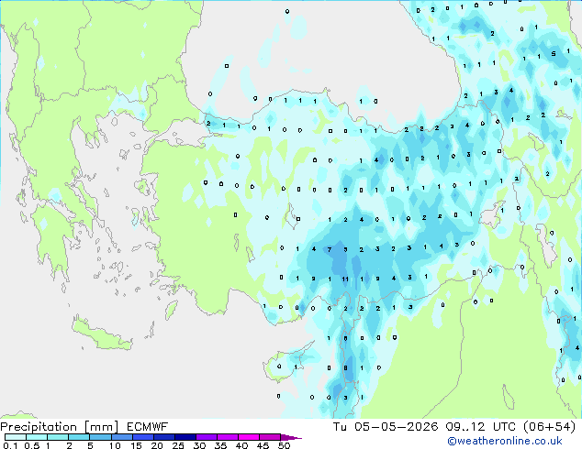Click the legend label '25'

coord(178,445)
